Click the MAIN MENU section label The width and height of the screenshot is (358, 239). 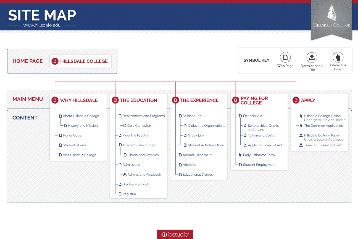coord(28,99)
